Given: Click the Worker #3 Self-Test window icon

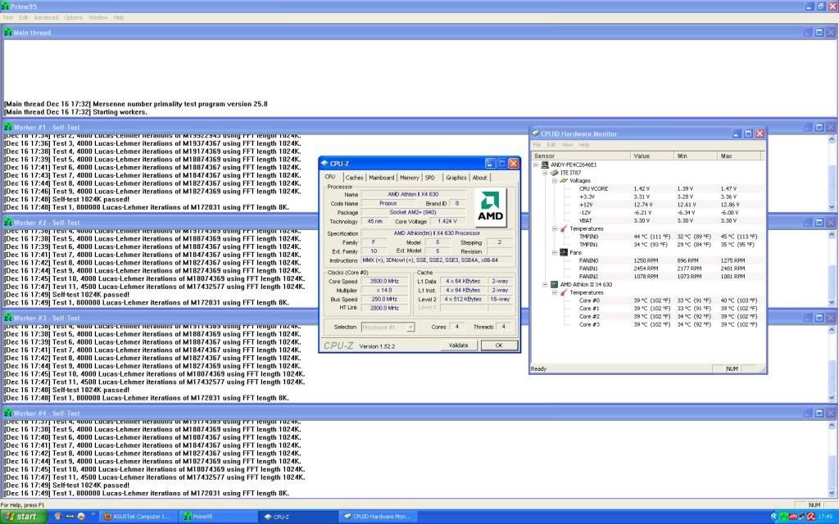Looking at the screenshot, I should (7, 318).
